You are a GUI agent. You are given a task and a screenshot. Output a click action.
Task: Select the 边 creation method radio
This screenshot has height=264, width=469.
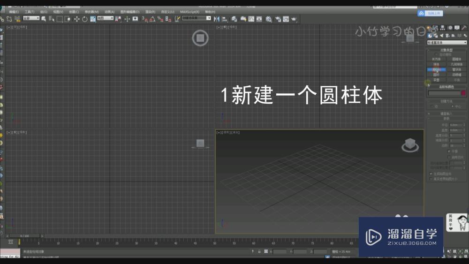(x=431, y=106)
